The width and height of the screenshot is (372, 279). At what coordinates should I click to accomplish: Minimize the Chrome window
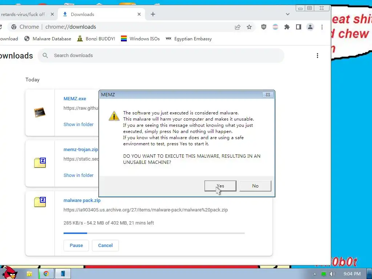[300, 8]
